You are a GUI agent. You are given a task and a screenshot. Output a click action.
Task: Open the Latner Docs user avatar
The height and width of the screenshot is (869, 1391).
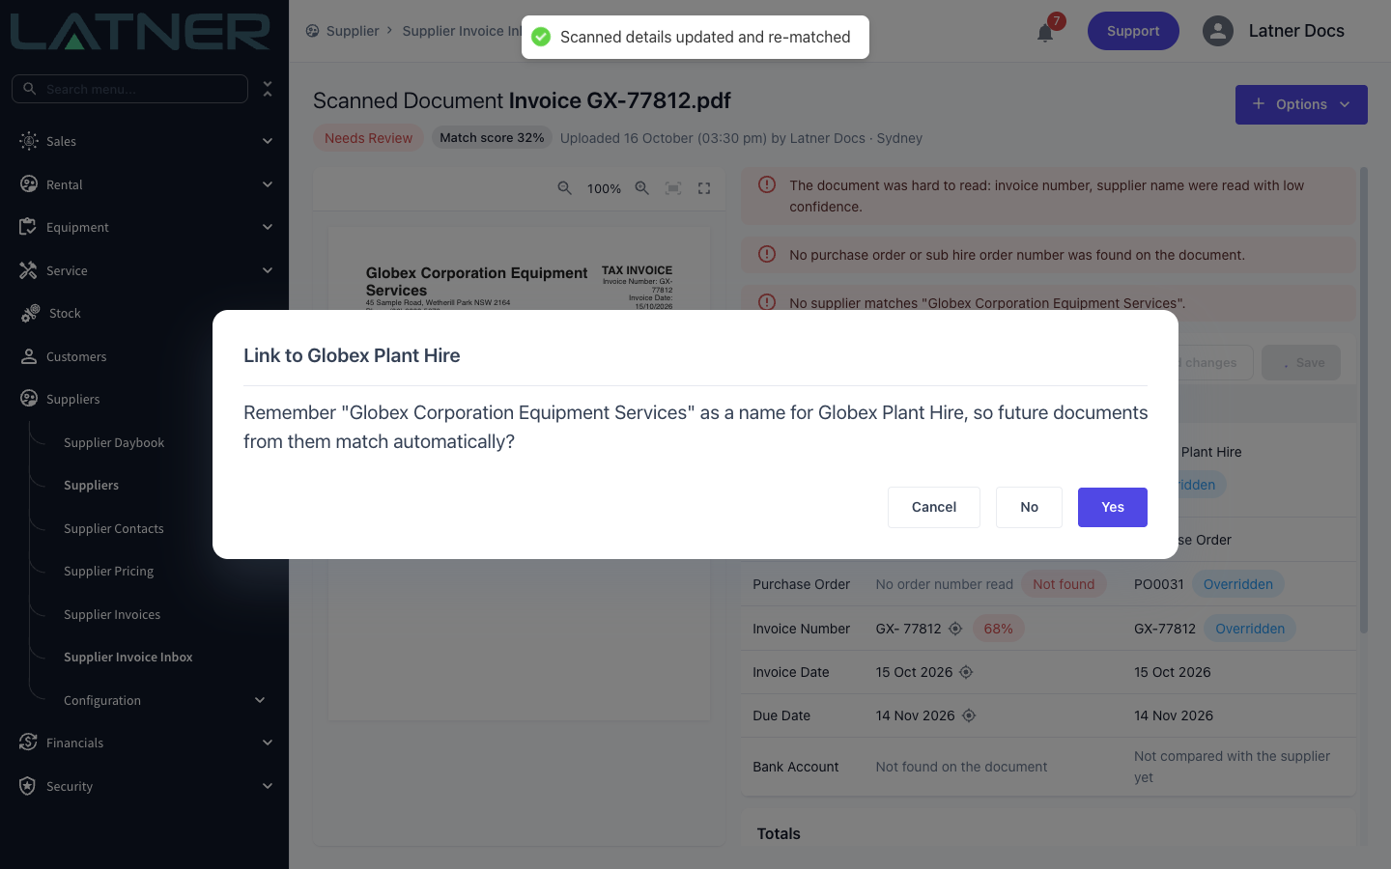point(1218,31)
